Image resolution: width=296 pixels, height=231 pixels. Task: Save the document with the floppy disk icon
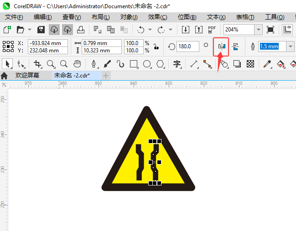[41, 30]
